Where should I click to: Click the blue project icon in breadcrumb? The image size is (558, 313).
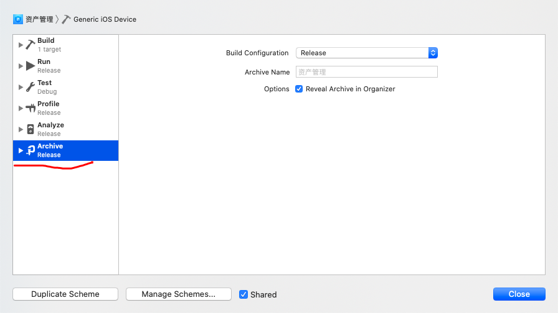point(18,19)
